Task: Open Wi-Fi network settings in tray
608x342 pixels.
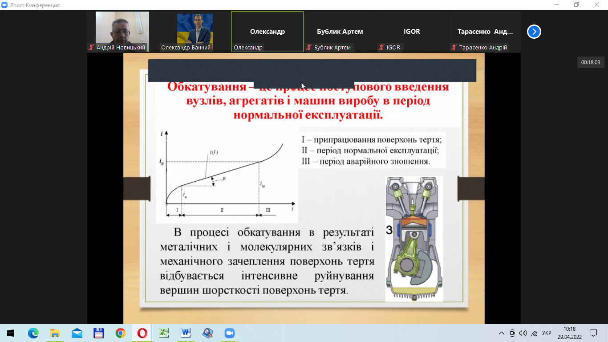Action: point(534,333)
